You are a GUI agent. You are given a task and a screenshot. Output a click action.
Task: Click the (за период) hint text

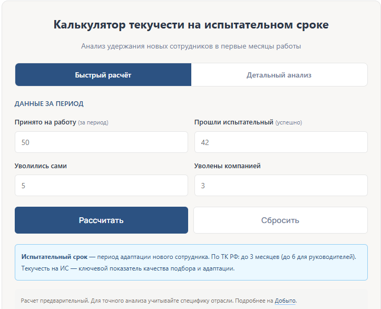click(x=93, y=123)
